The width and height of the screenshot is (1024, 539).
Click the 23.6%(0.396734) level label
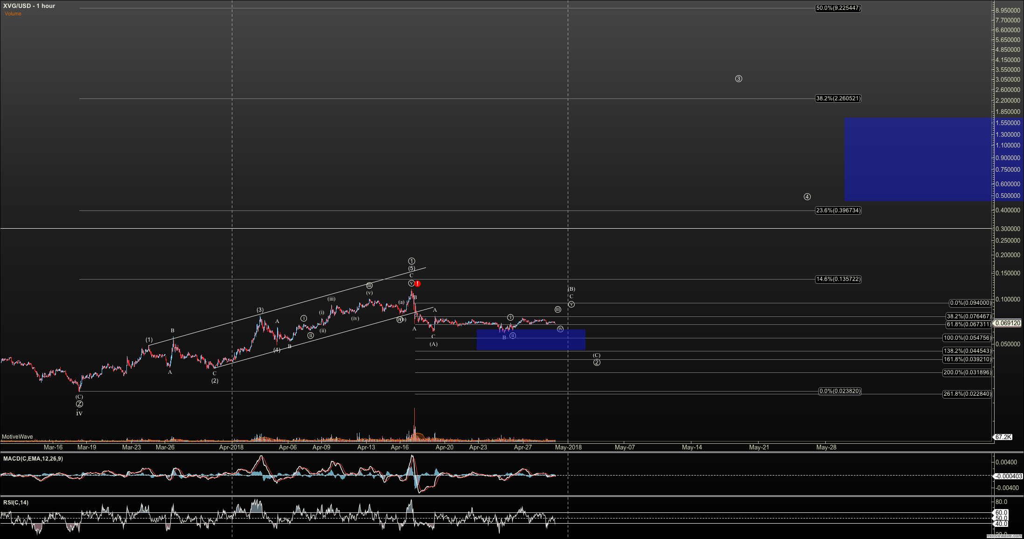(838, 210)
